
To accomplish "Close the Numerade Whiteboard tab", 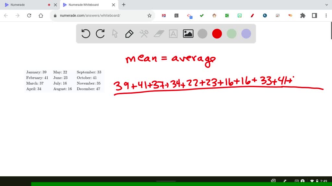I will pos(114,5).
